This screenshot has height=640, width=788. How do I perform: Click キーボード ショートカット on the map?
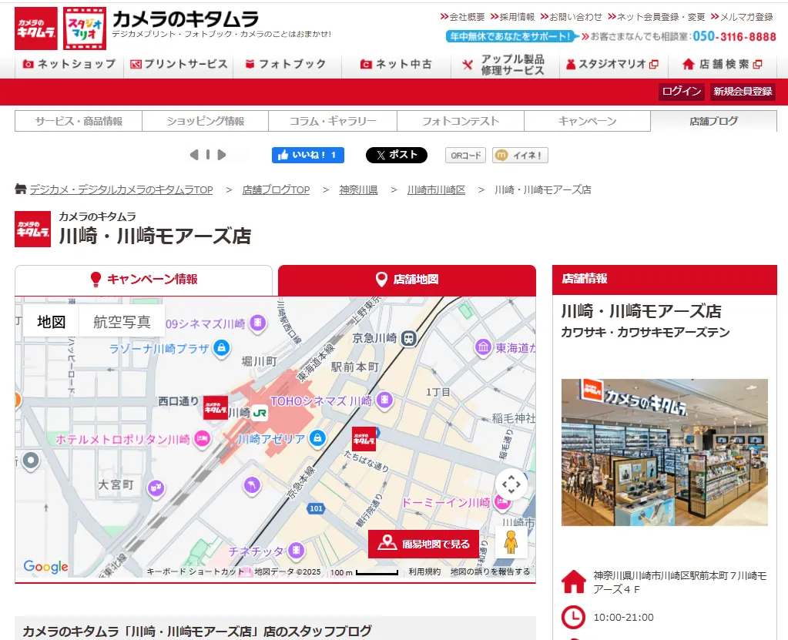[195, 571]
